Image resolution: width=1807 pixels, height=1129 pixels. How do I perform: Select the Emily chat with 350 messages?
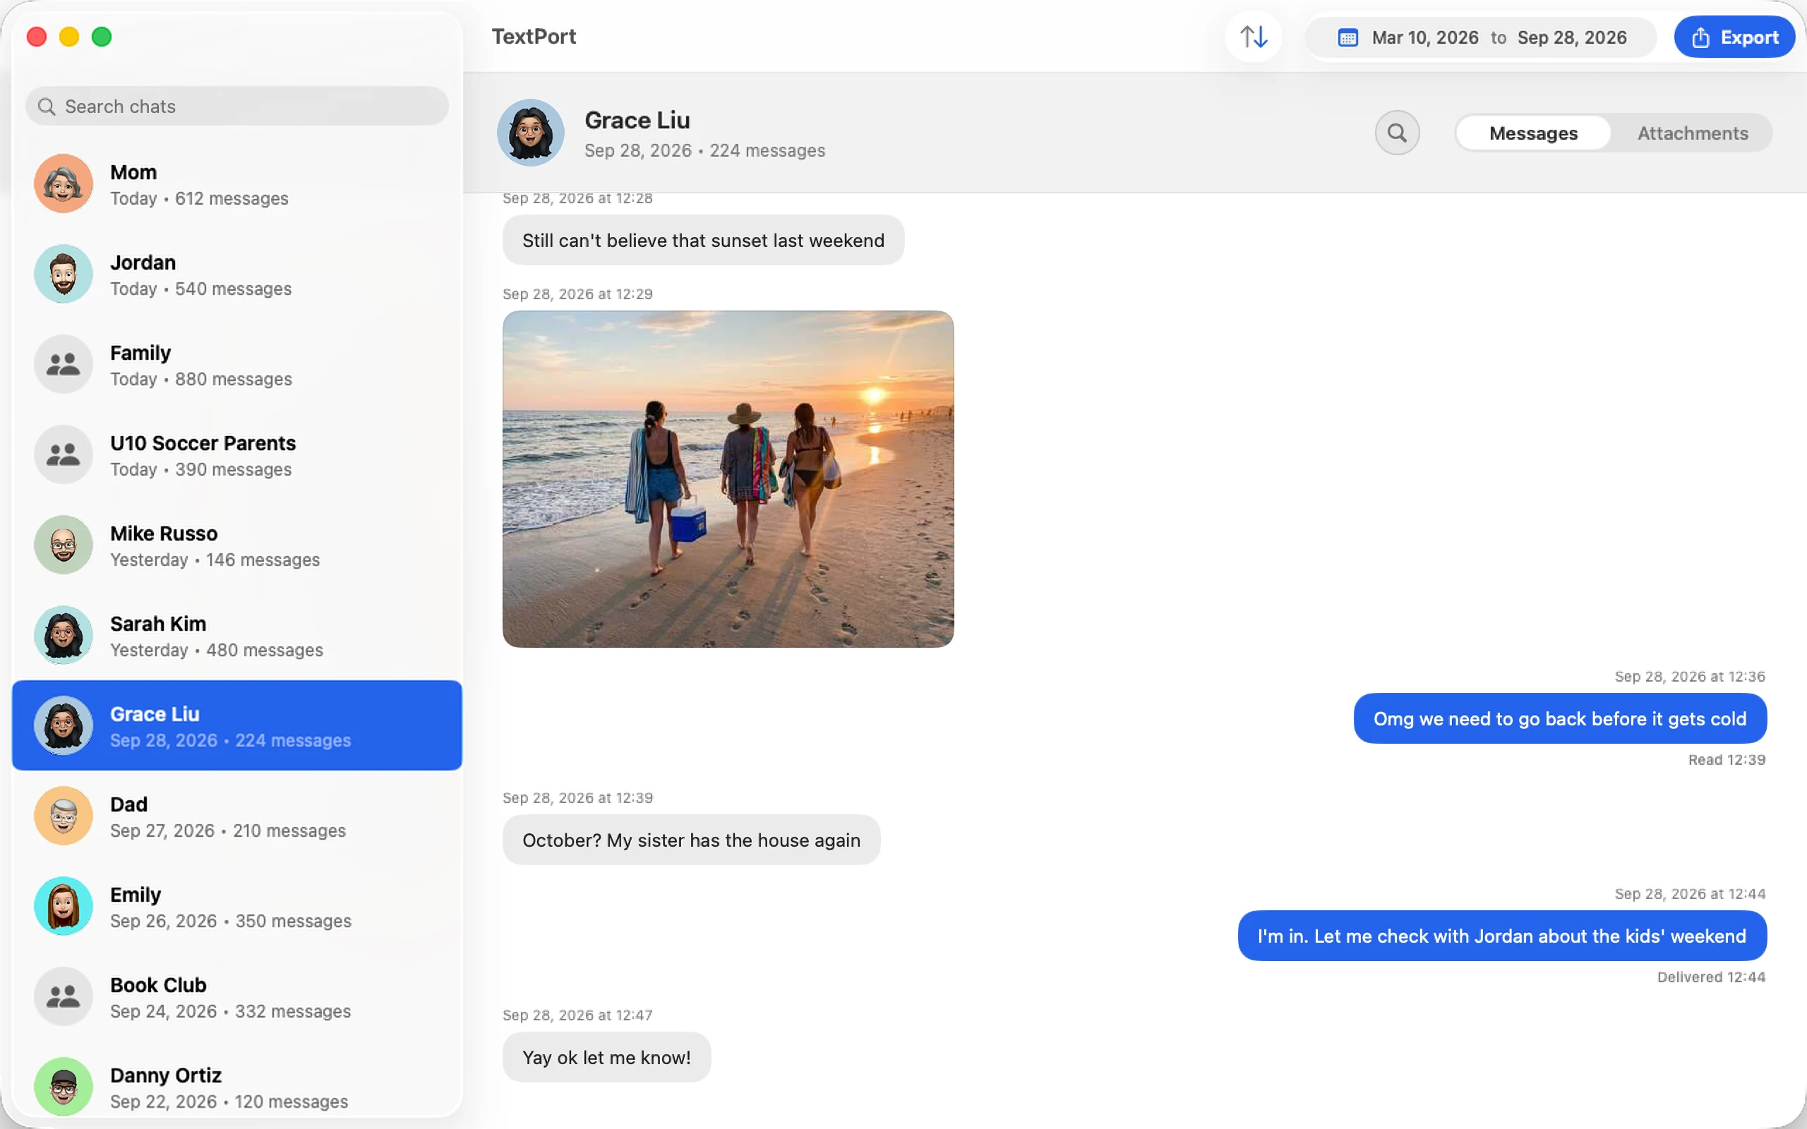click(x=237, y=907)
